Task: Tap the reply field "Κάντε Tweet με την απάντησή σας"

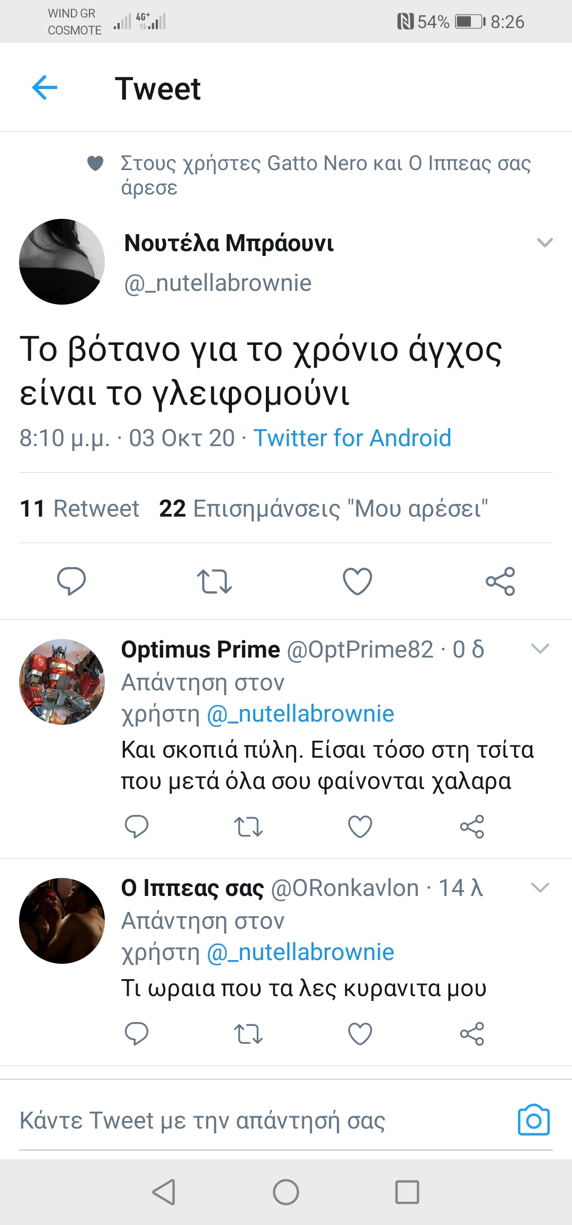Action: pos(254,1121)
